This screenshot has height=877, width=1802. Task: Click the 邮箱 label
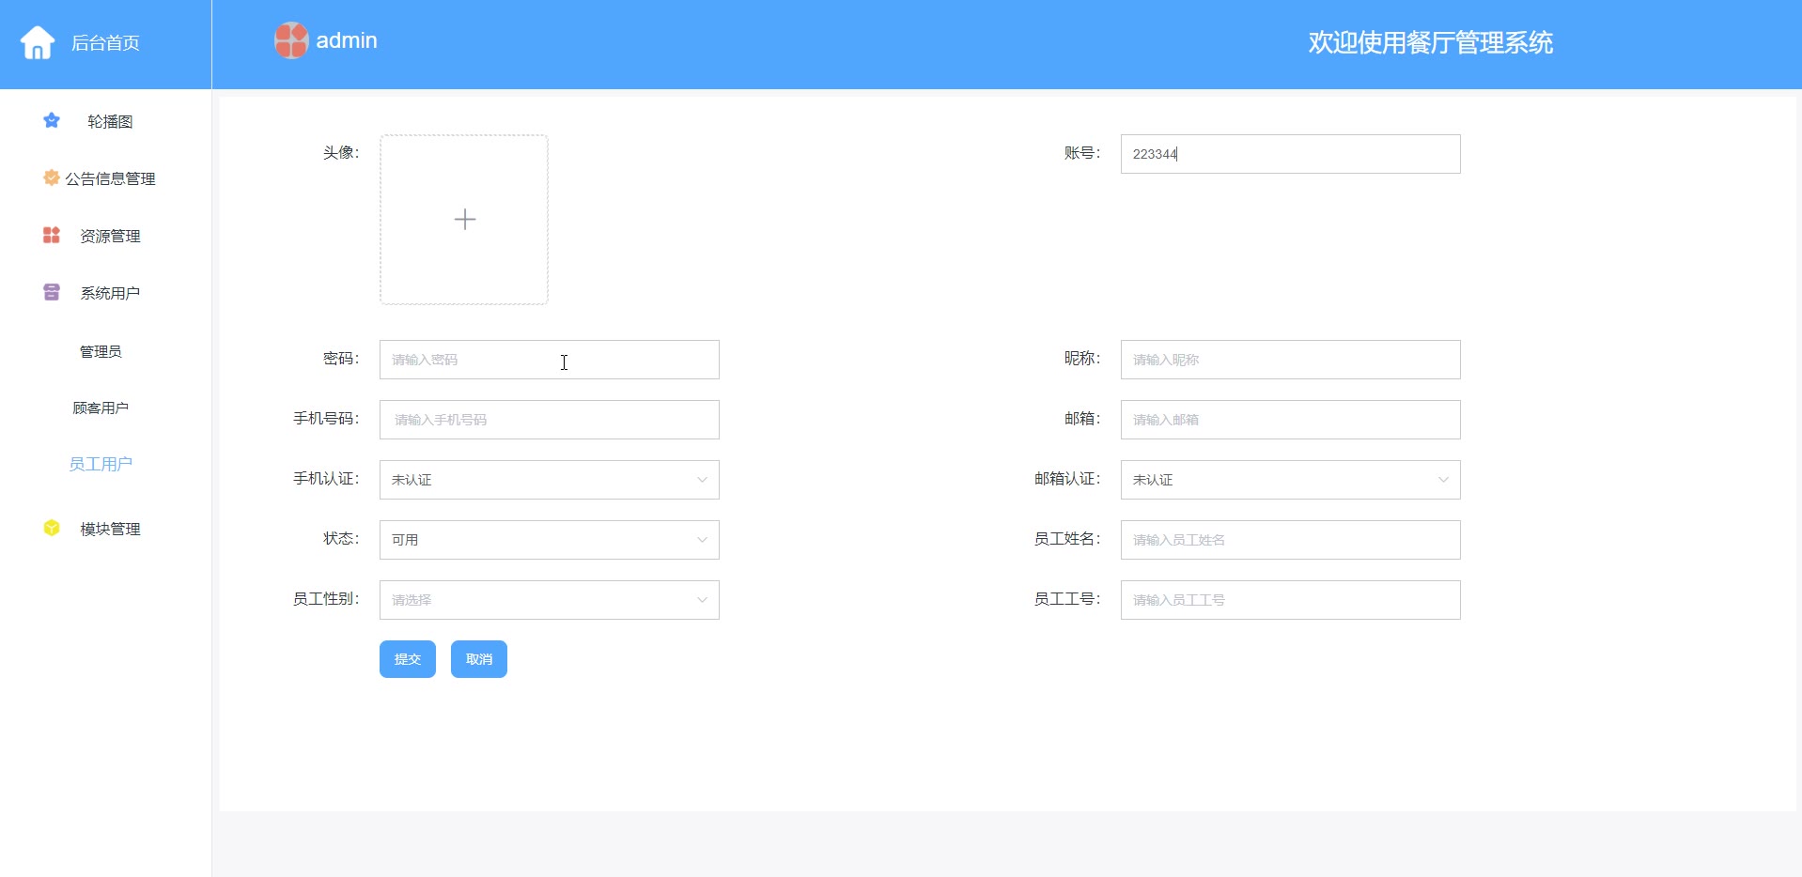click(x=1082, y=419)
